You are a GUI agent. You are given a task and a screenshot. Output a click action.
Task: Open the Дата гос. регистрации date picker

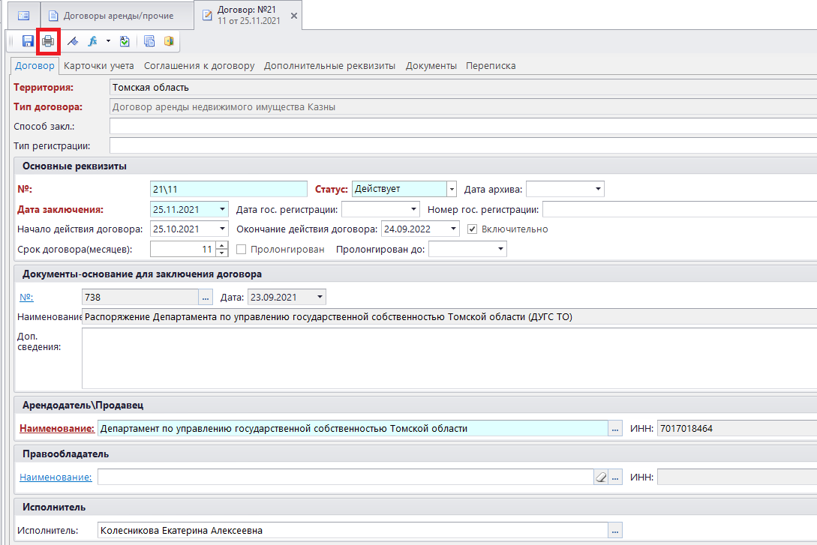413,209
